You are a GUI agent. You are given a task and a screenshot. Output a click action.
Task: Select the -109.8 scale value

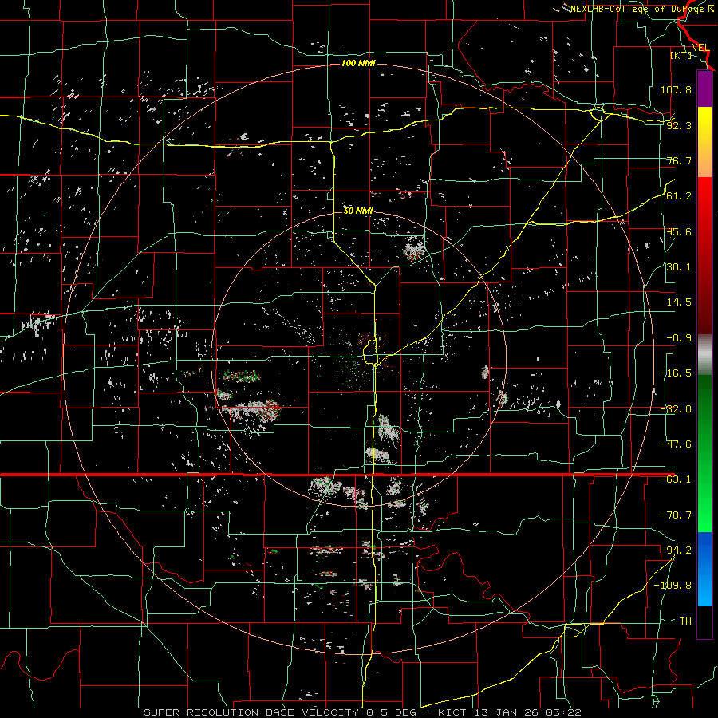point(673,586)
